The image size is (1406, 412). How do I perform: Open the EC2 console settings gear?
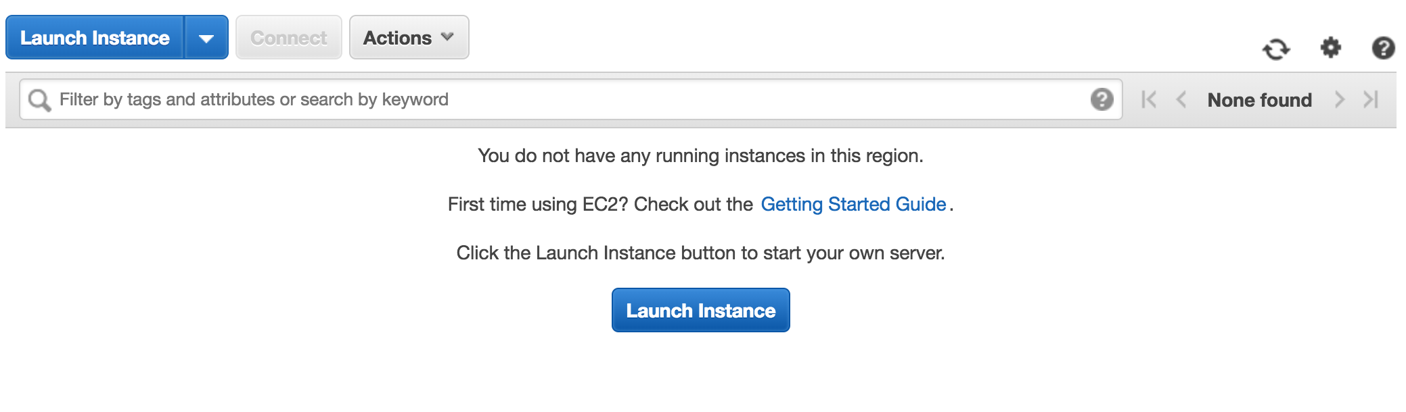1330,49
